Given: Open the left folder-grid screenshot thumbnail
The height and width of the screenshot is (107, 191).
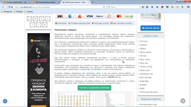Looking at the screenshot, I should 74,100.
